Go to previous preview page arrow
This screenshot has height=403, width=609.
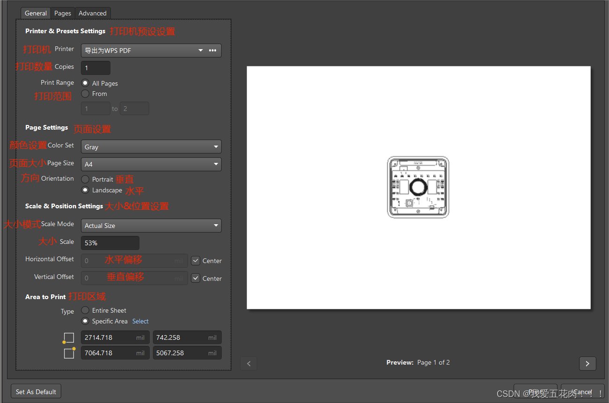tap(248, 363)
